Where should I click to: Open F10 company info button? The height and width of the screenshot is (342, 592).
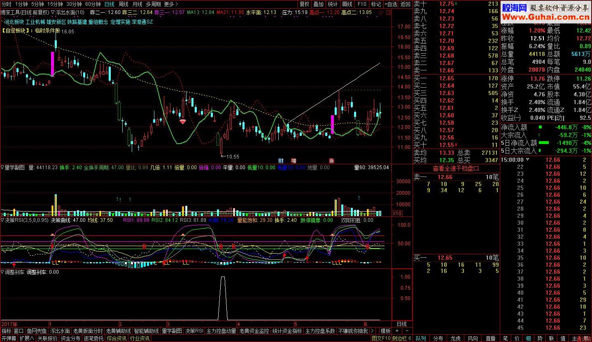(x=361, y=4)
